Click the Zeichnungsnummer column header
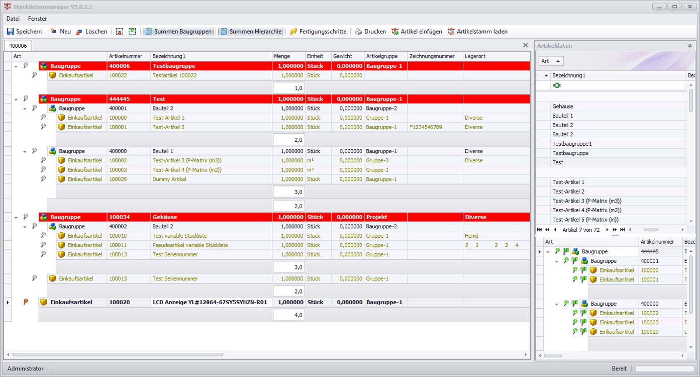 coord(435,56)
